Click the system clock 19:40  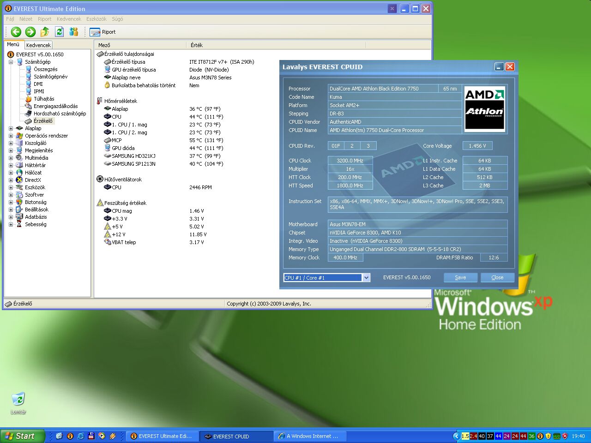click(578, 436)
